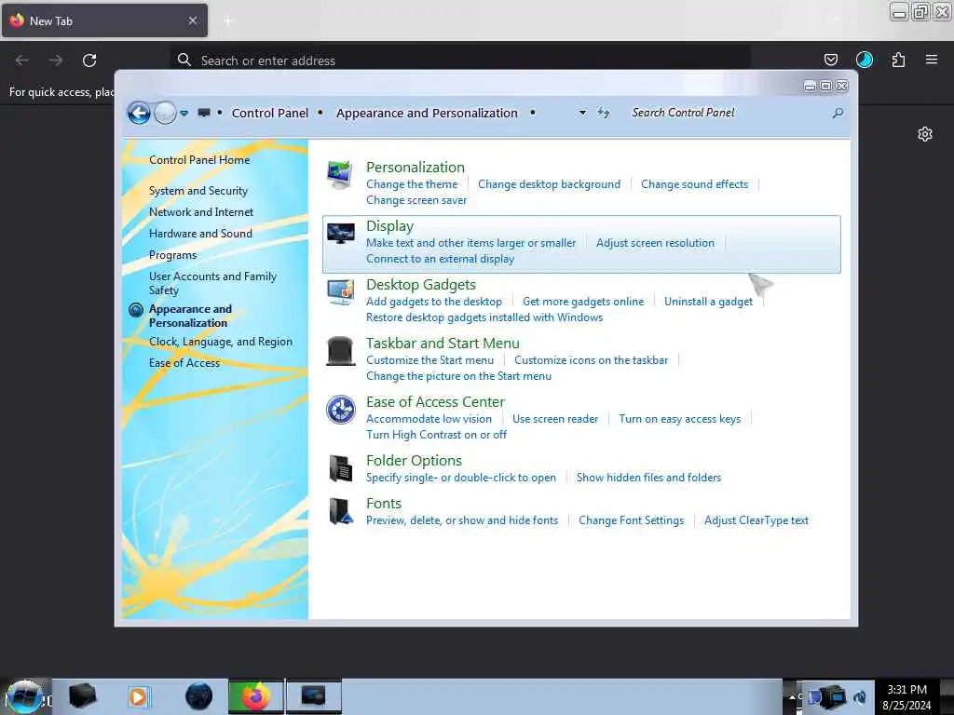
Task: Click Firefox's back navigation arrow
Action: (x=22, y=61)
